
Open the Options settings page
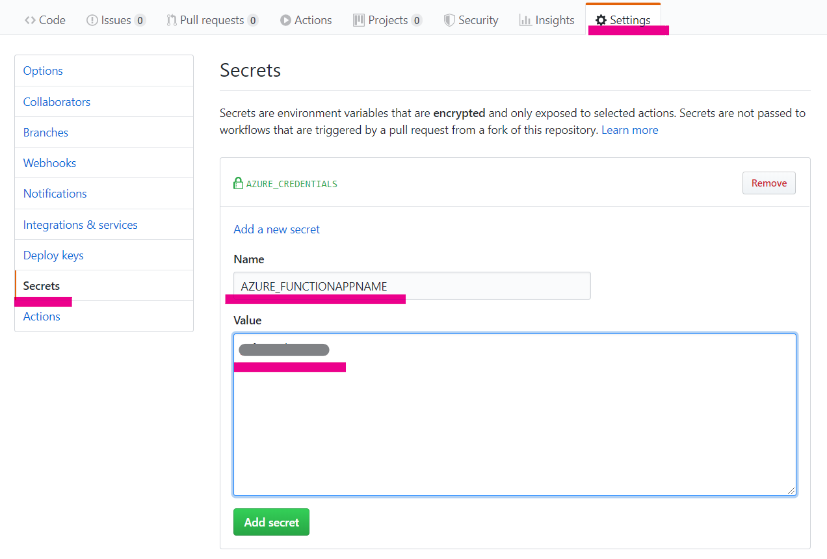pyautogui.click(x=43, y=71)
